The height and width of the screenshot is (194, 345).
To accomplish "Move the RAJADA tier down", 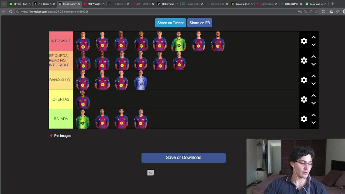I will click(313, 123).
